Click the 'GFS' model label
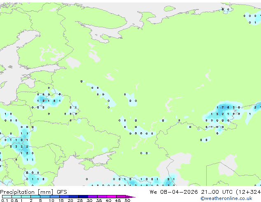Viewport: 261px width, 202px height. coord(62,192)
